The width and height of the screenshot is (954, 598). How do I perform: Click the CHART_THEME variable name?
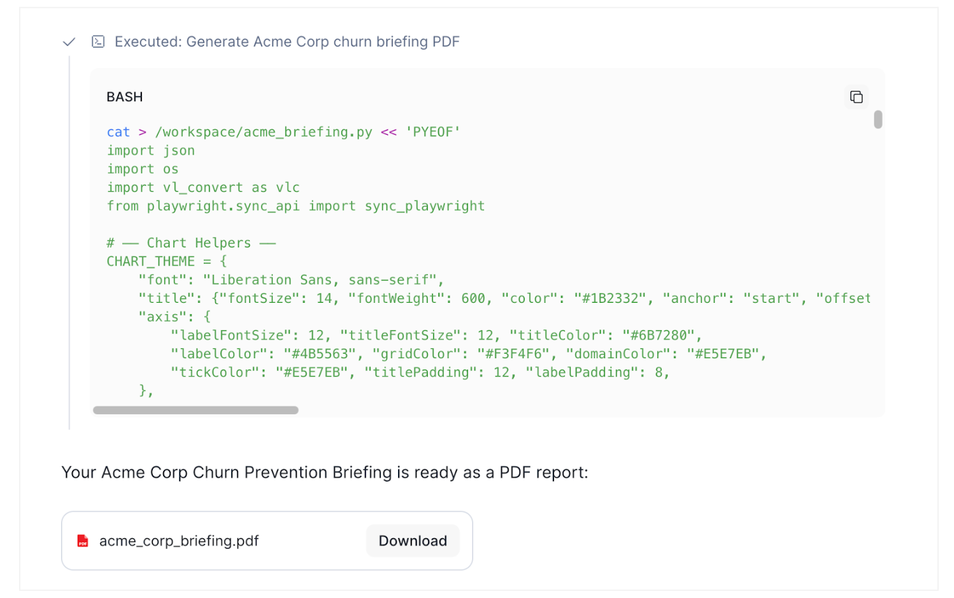[151, 261]
